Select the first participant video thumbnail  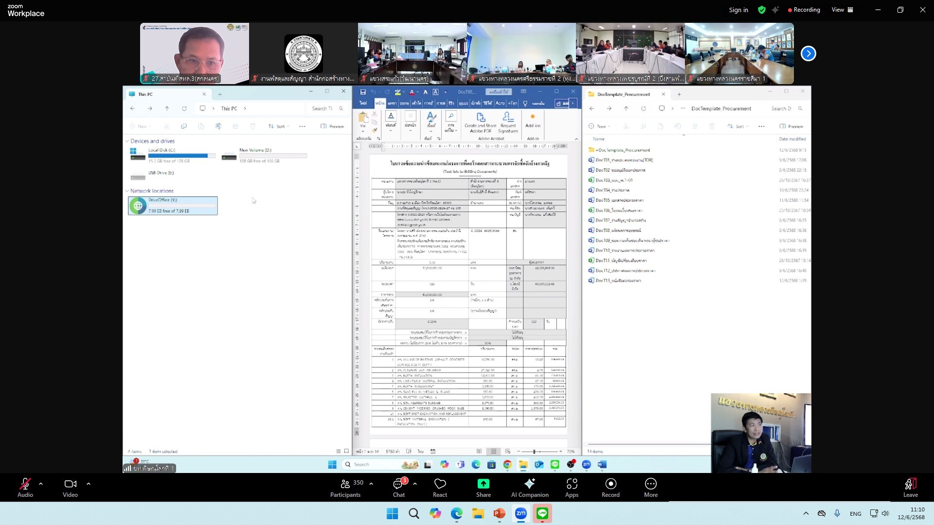tap(195, 53)
